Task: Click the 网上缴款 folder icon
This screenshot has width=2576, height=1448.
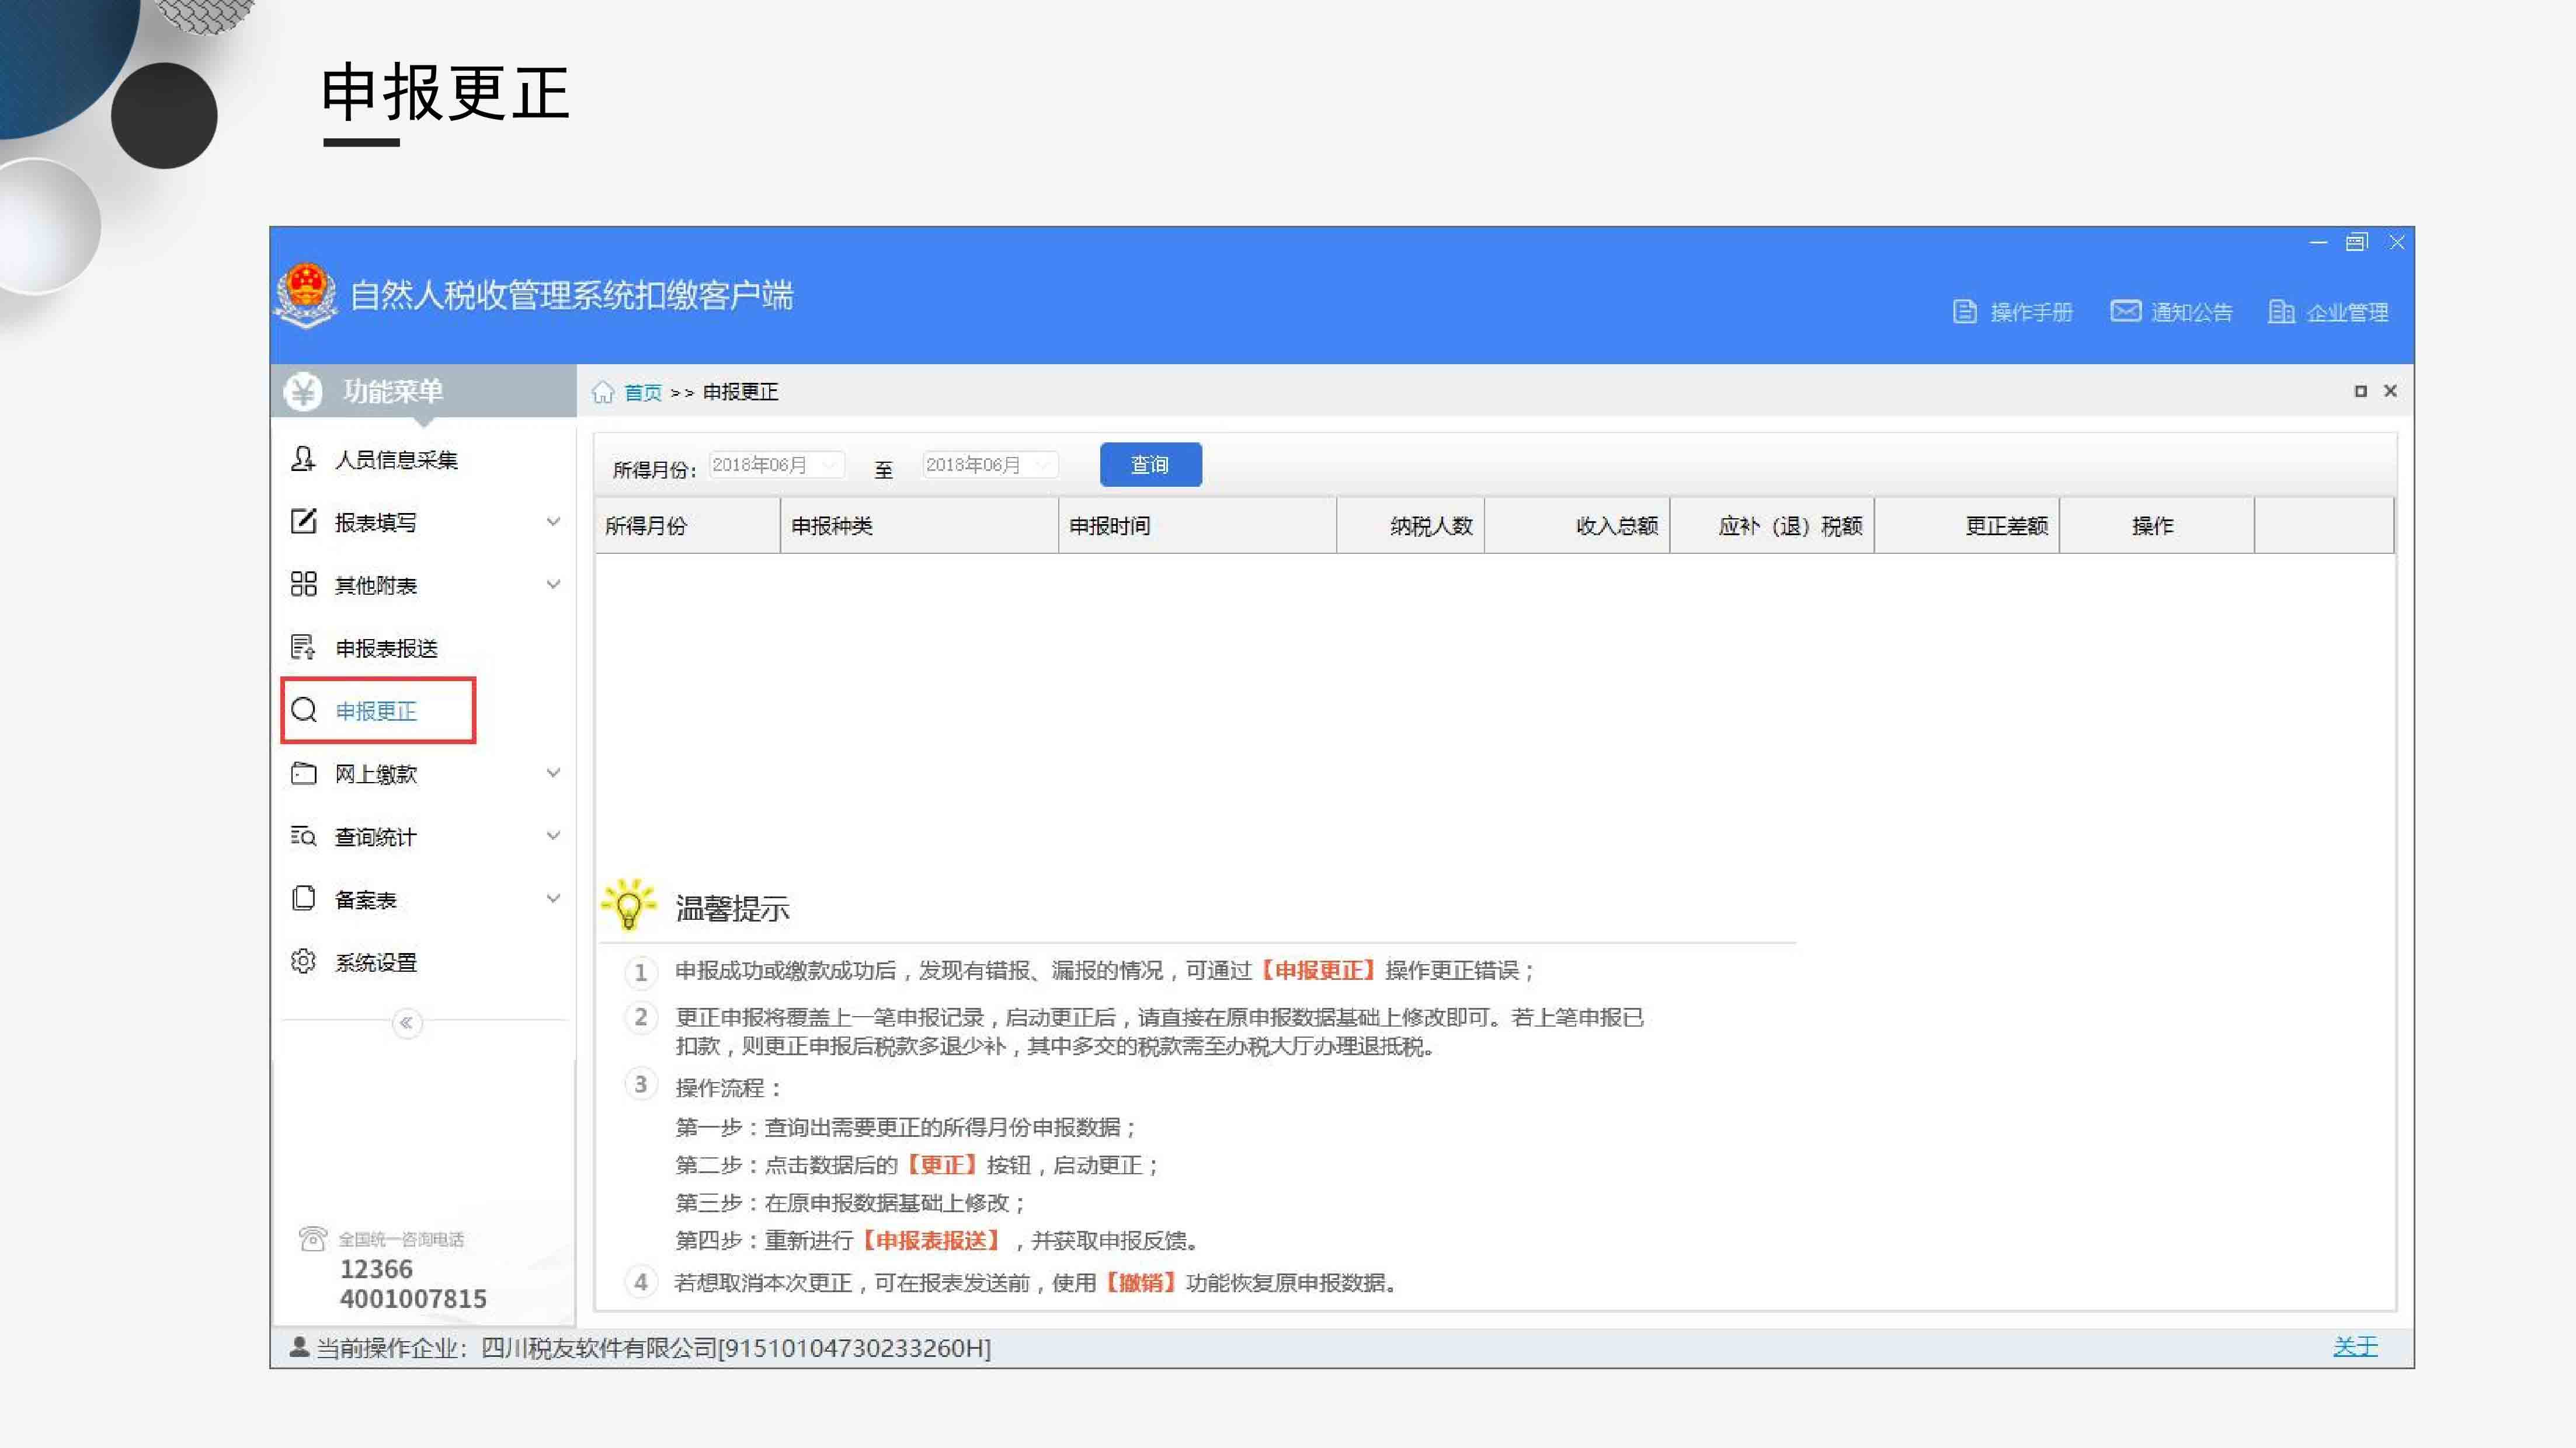Action: [x=303, y=773]
